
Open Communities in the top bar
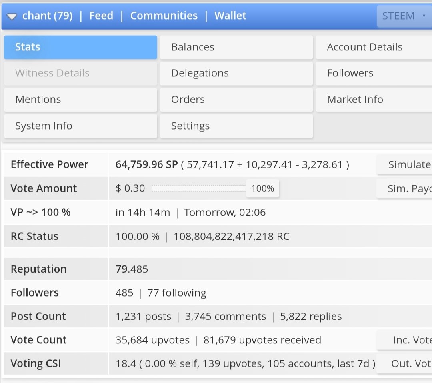[164, 16]
